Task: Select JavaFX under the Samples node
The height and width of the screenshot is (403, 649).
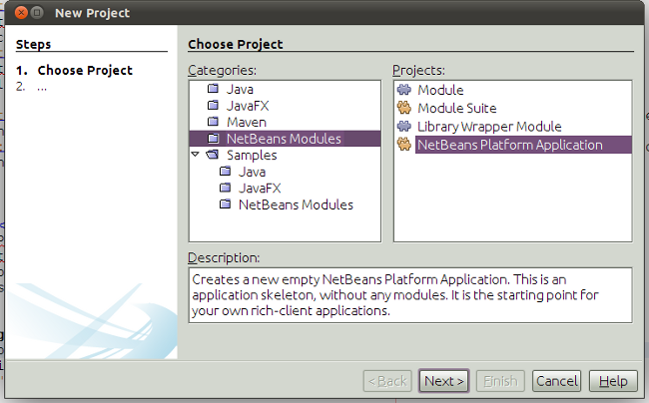Action: click(258, 188)
